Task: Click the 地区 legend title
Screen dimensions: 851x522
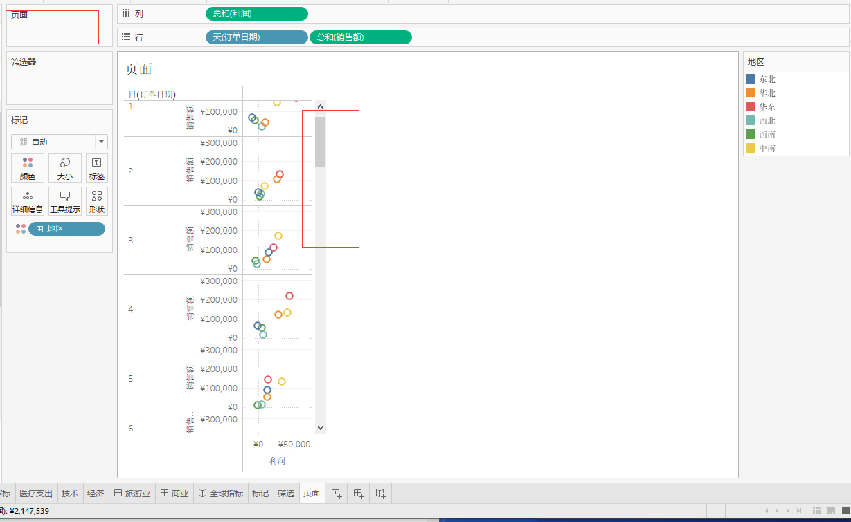Action: tap(756, 62)
